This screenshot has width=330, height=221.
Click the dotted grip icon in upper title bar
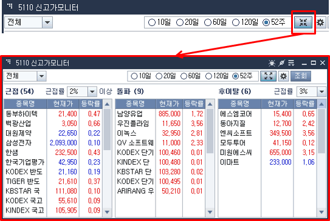10,5
